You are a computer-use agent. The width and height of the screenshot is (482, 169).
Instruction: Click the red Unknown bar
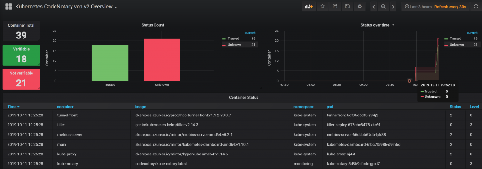click(162, 60)
